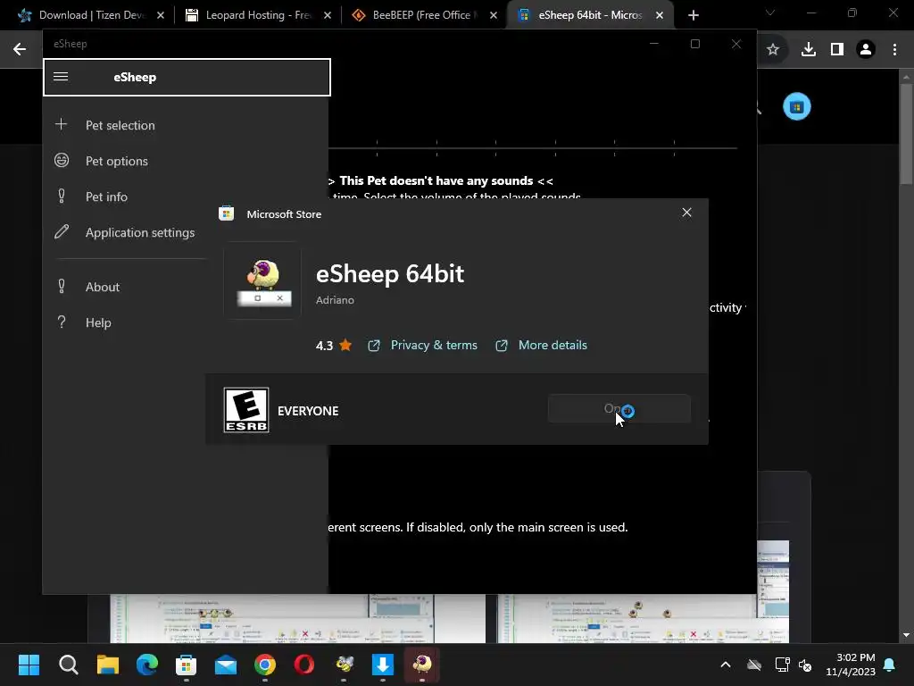Close the Microsoft Store popup
Viewport: 914px width, 686px height.
686,213
